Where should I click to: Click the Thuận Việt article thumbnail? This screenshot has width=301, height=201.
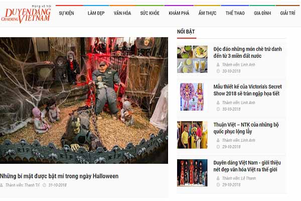[x=192, y=135]
